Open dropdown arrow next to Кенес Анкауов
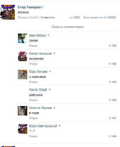 coord(54,53)
